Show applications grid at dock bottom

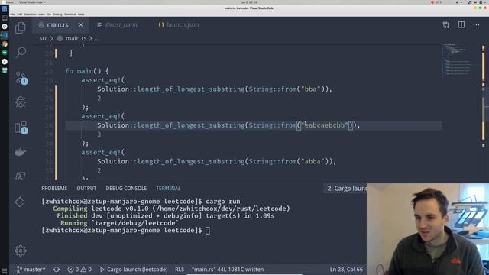[5, 270]
